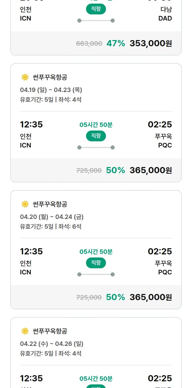Image resolution: width=192 pixels, height=388 pixels.
Task: Tap the 유효기간: 5일 | 좌석: 6석 info line
Action: pyautogui.click(x=51, y=226)
